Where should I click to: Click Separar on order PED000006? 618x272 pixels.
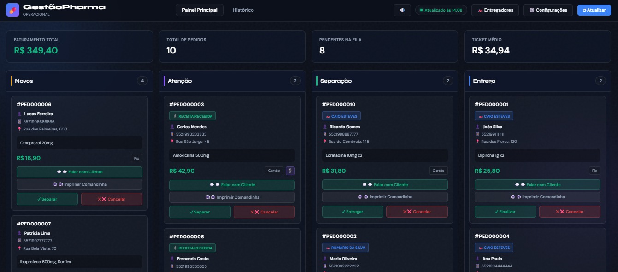[47, 199]
